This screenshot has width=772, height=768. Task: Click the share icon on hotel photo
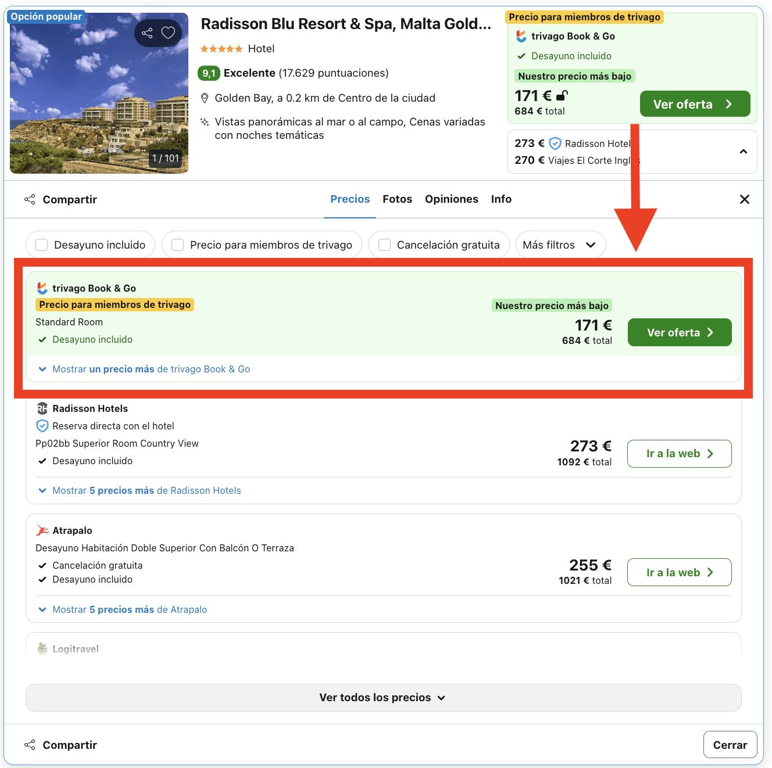(x=147, y=33)
